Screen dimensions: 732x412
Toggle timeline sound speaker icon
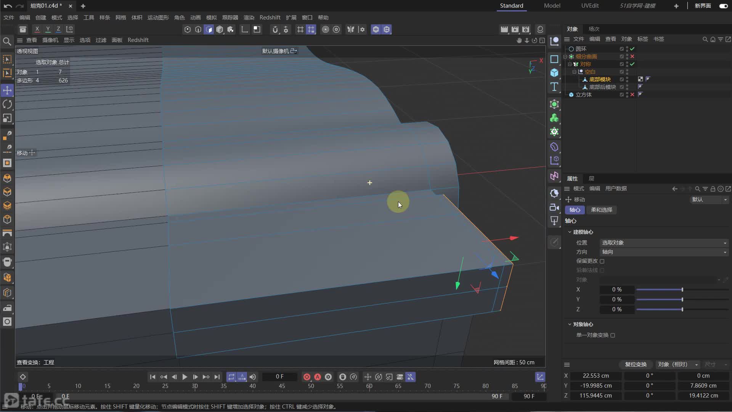pyautogui.click(x=253, y=377)
